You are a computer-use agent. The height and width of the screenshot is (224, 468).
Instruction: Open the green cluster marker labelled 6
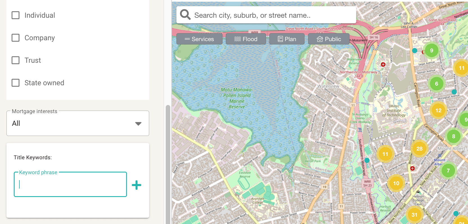coord(437,84)
